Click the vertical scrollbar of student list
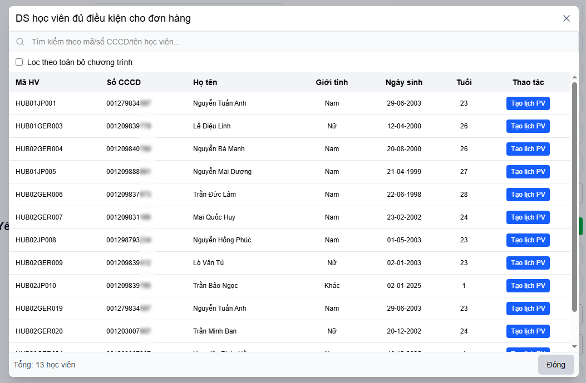Image resolution: width=586 pixels, height=383 pixels. [574, 195]
